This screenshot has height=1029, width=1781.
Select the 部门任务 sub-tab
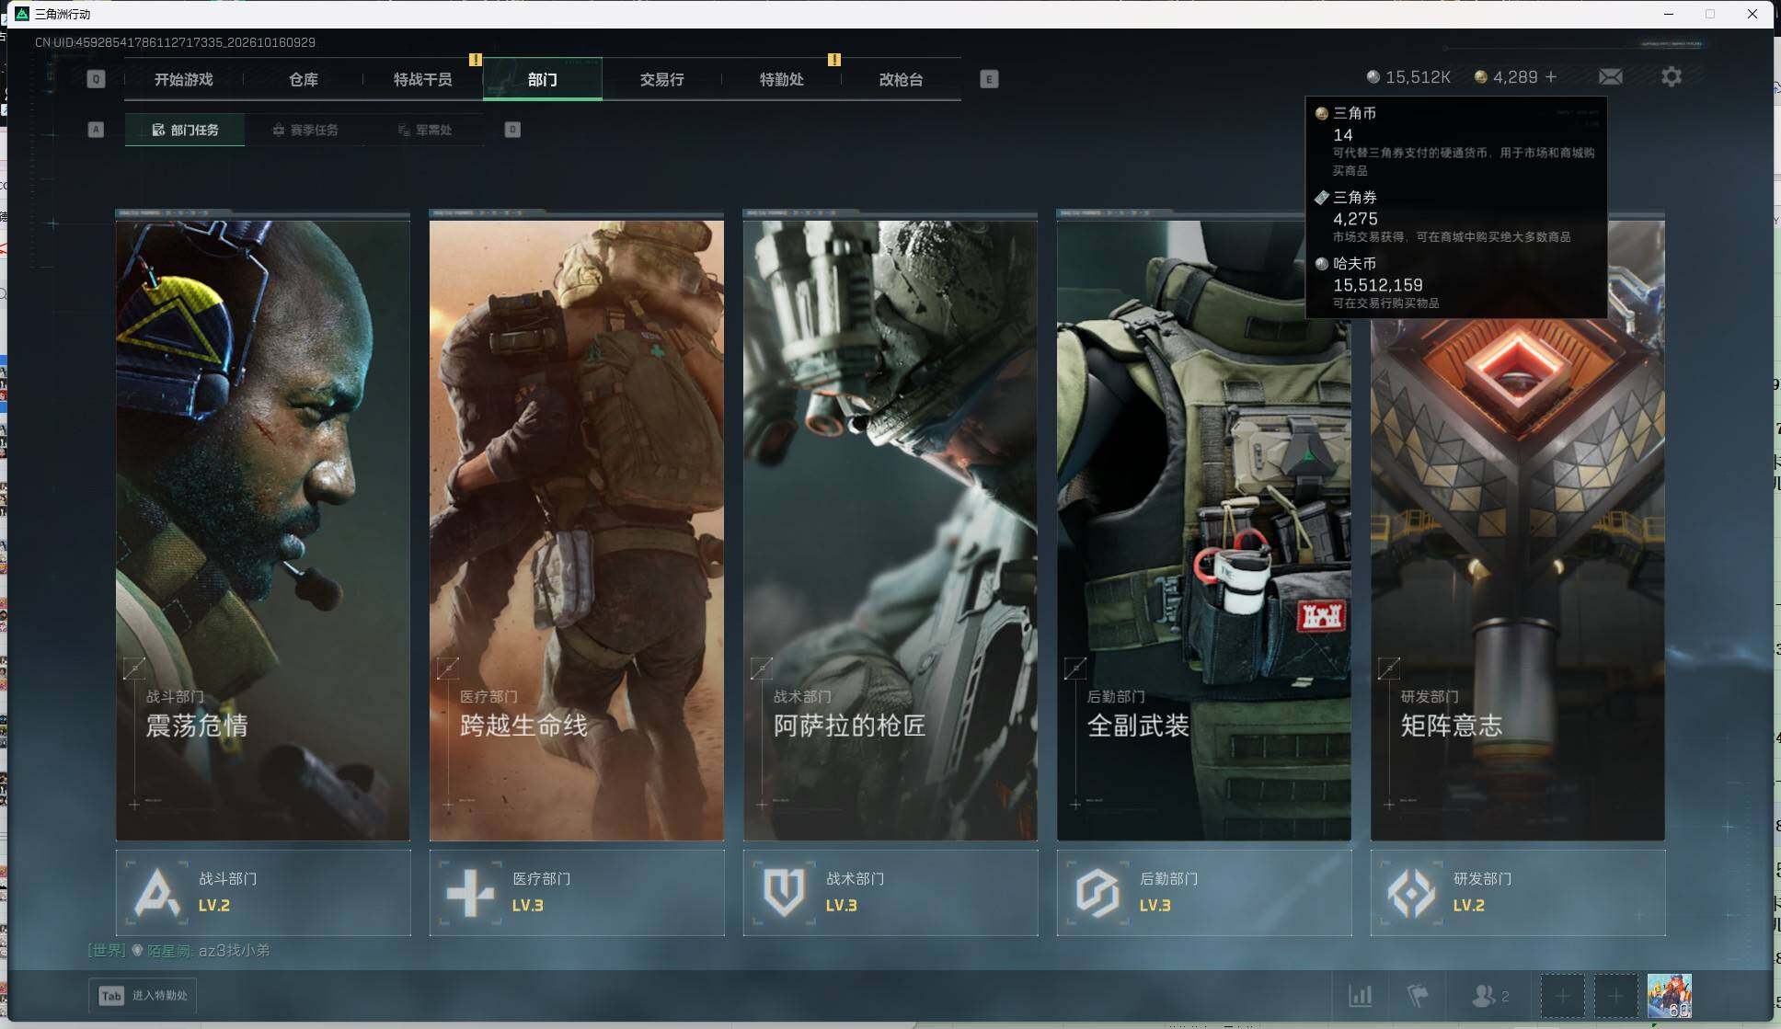tap(185, 130)
